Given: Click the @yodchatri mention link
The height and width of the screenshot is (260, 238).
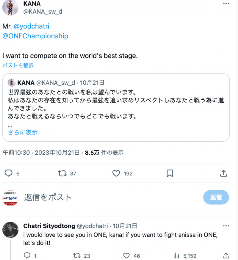Looking at the screenshot, I should pos(32,26).
